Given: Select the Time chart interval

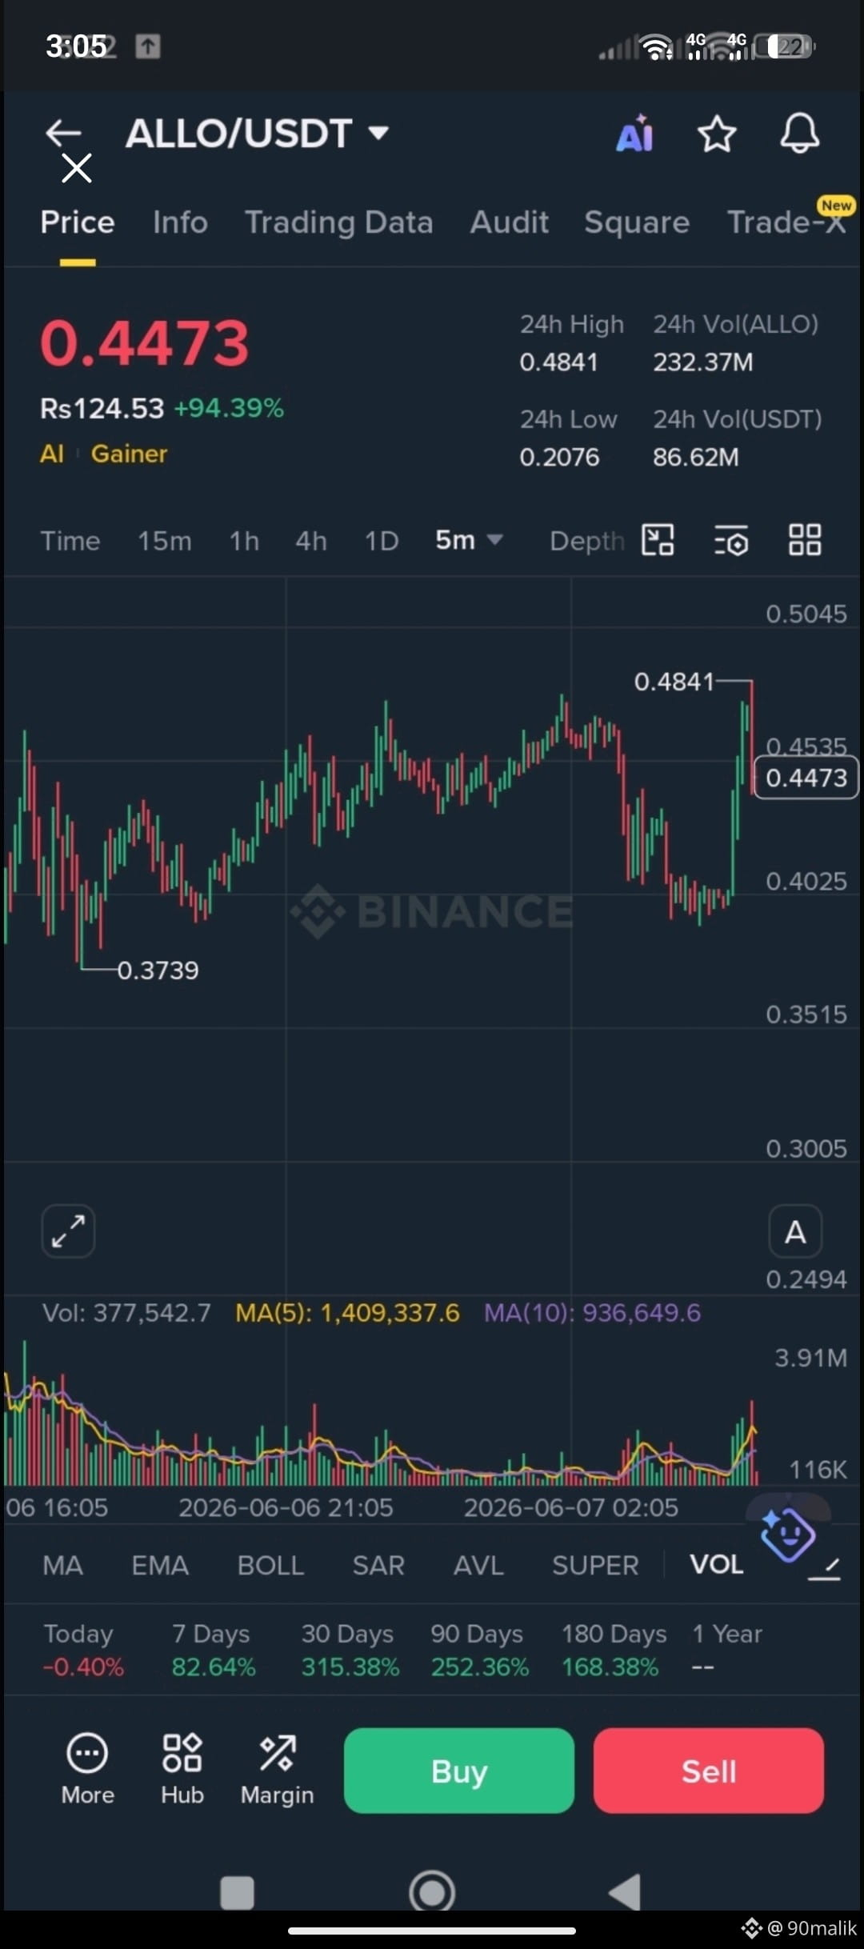Looking at the screenshot, I should [x=70, y=541].
